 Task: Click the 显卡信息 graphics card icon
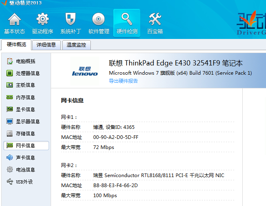(x=10, y=109)
